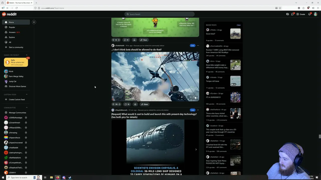Favorite r/AskReddit with its star
The width and height of the screenshot is (321, 180).
tap(26, 147)
